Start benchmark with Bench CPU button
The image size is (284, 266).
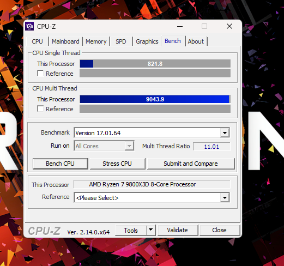(x=60, y=164)
